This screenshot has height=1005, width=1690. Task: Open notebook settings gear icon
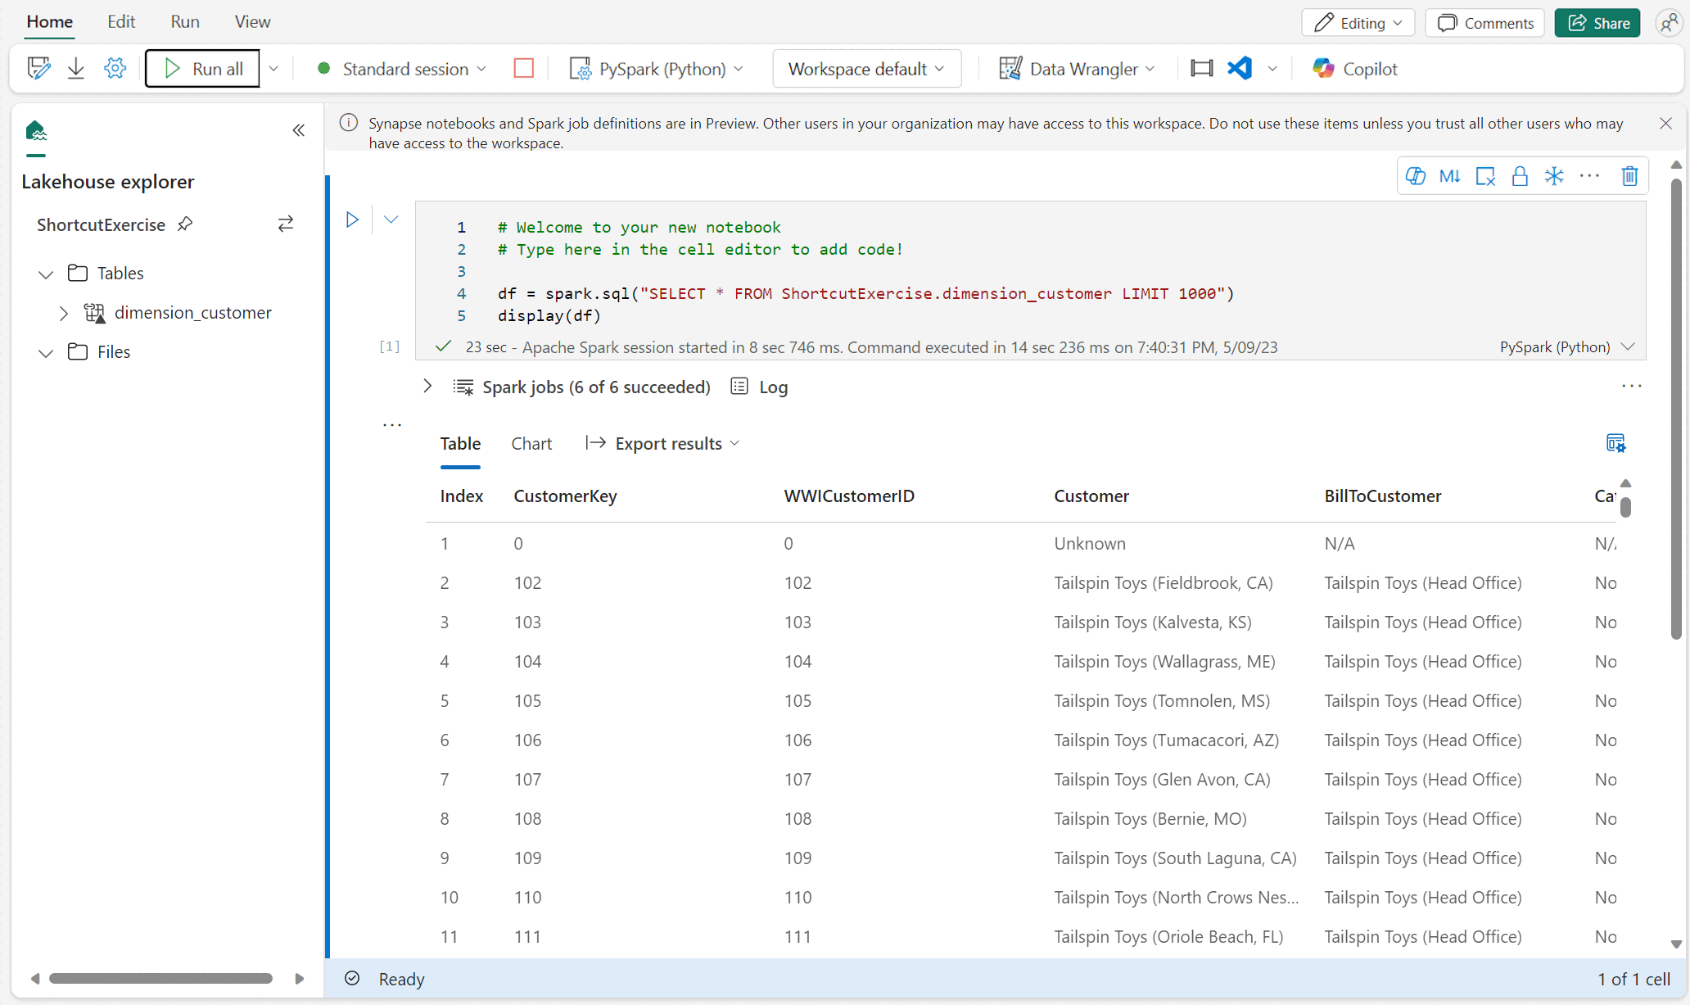pos(115,68)
